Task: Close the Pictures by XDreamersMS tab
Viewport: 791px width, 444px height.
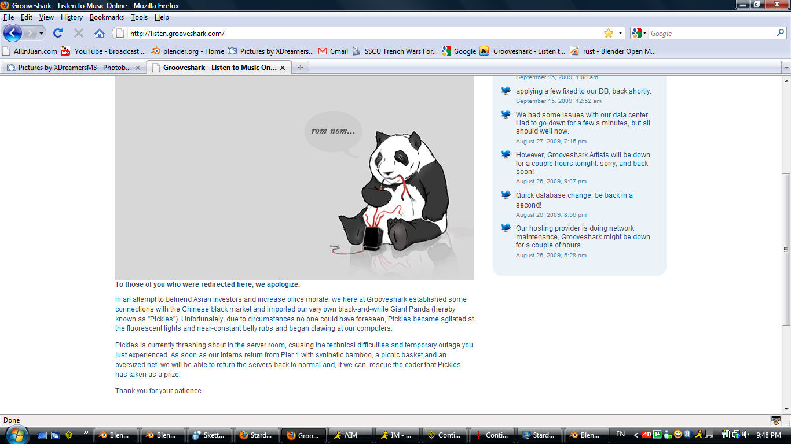Action: coord(138,68)
